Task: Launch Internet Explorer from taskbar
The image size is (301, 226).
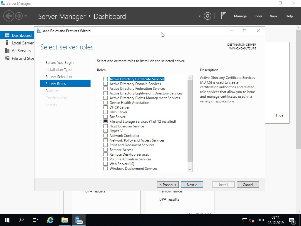Action: click(50, 220)
